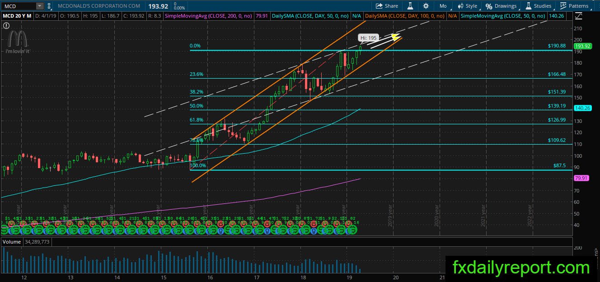The image size is (600, 282).
Task: Click the 'Hi: 195' price bubble
Action: click(368, 38)
